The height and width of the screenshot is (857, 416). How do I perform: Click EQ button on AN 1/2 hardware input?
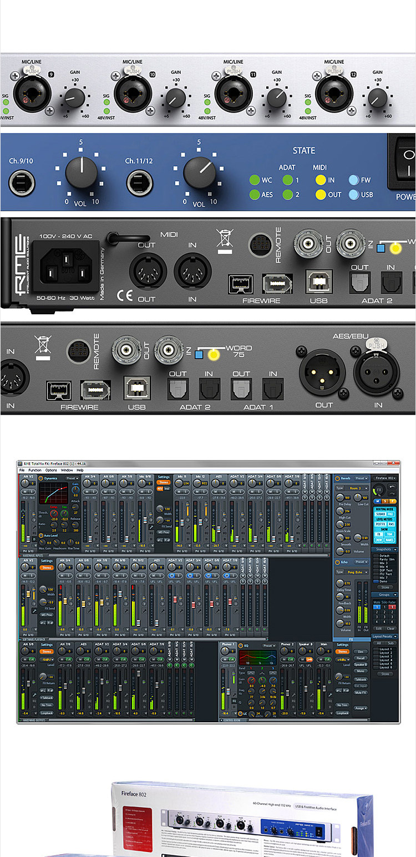34,533
